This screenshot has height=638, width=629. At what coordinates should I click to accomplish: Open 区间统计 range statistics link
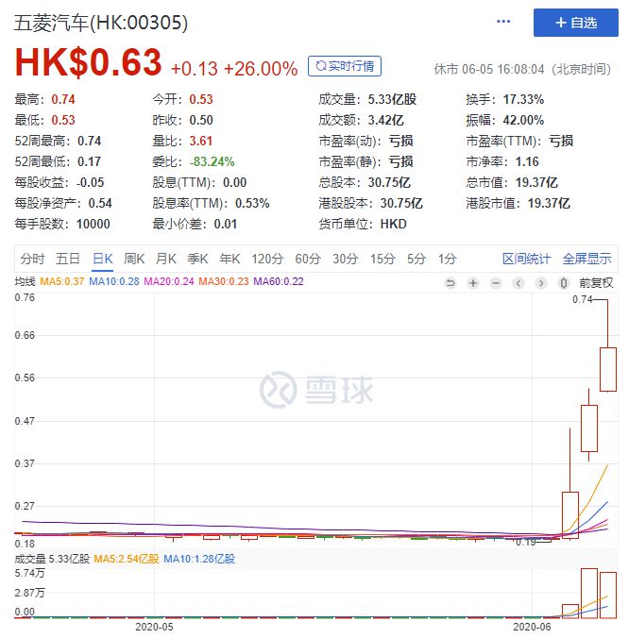click(x=526, y=259)
